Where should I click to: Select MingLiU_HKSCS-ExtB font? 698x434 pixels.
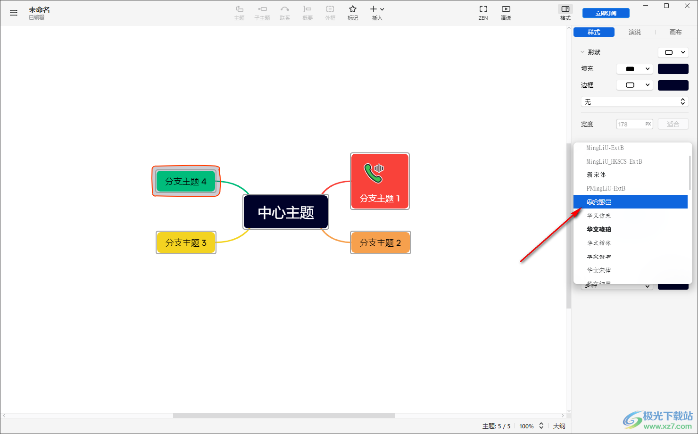pyautogui.click(x=631, y=161)
